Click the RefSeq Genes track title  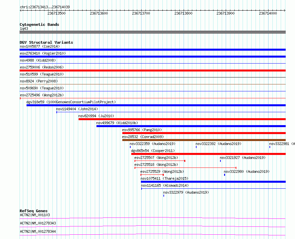[33, 211]
